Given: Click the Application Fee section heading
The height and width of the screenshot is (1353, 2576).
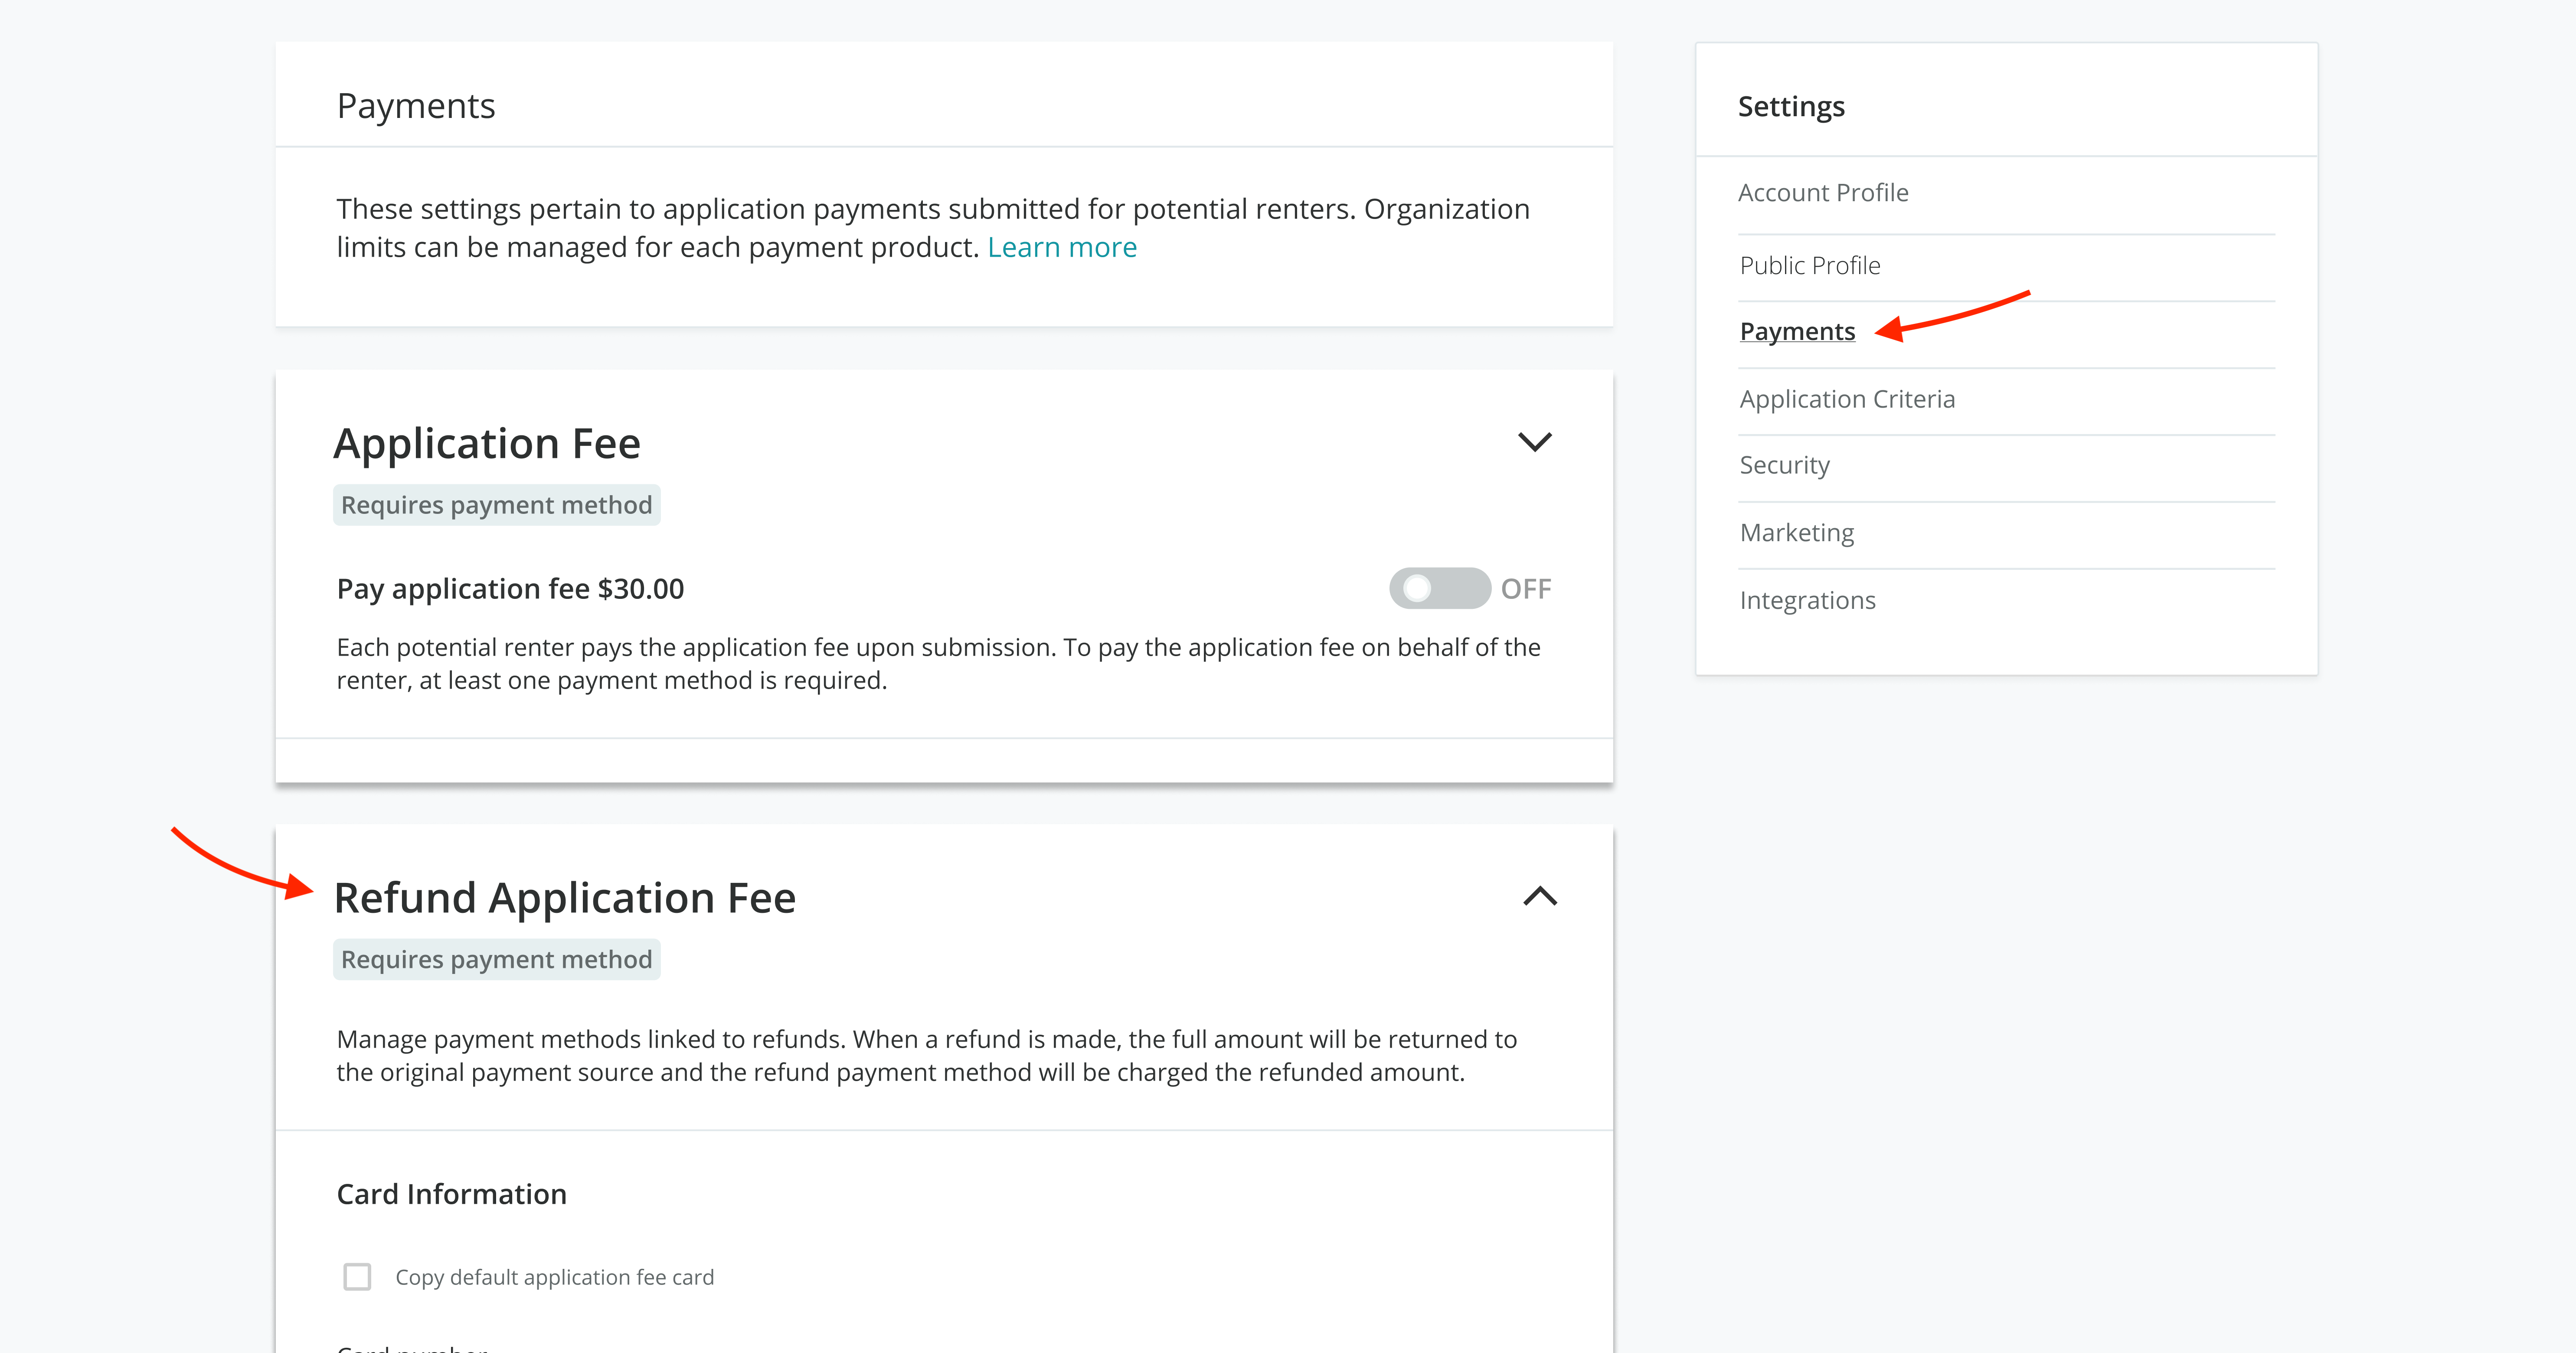Looking at the screenshot, I should tap(487, 443).
